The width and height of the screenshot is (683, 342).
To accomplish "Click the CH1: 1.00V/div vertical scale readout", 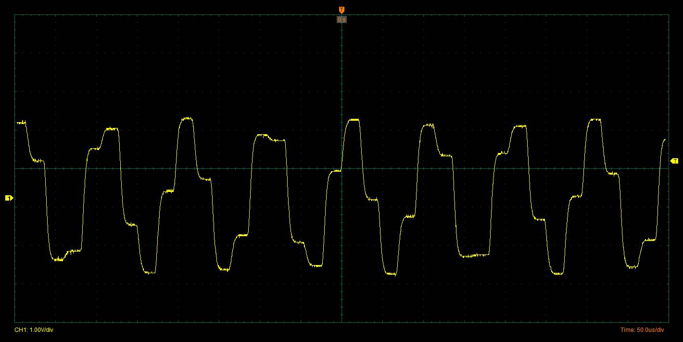I will pyautogui.click(x=34, y=330).
